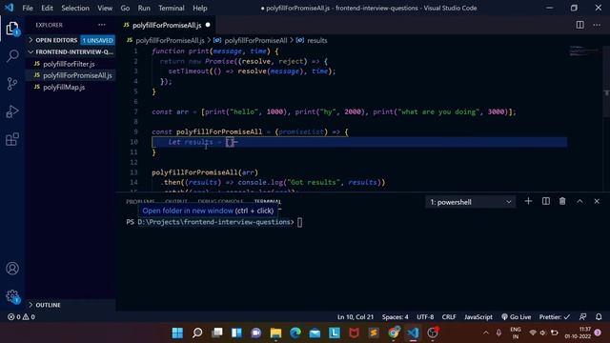
Task: Split the terminal panel
Action: pyautogui.click(x=546, y=201)
